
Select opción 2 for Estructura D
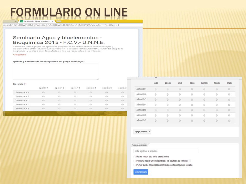pos(59,104)
